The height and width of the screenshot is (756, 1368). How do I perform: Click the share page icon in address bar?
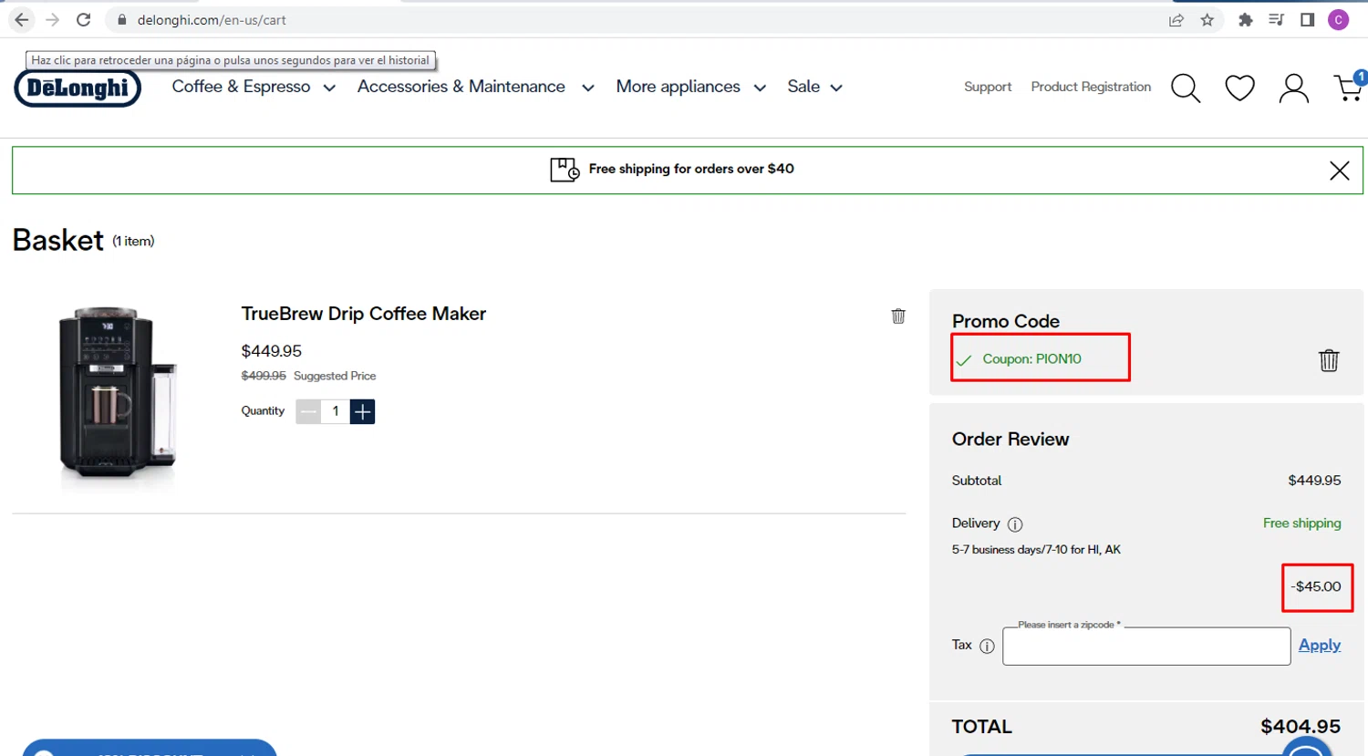(x=1176, y=20)
